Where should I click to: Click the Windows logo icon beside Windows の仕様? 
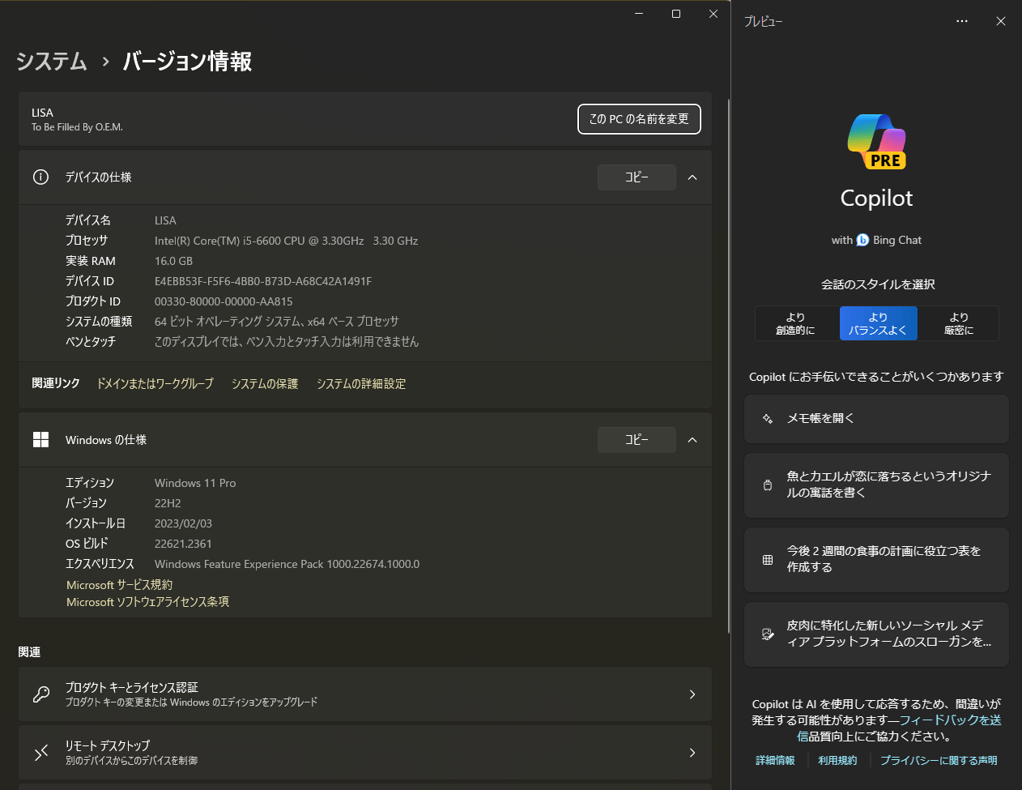pyautogui.click(x=40, y=440)
